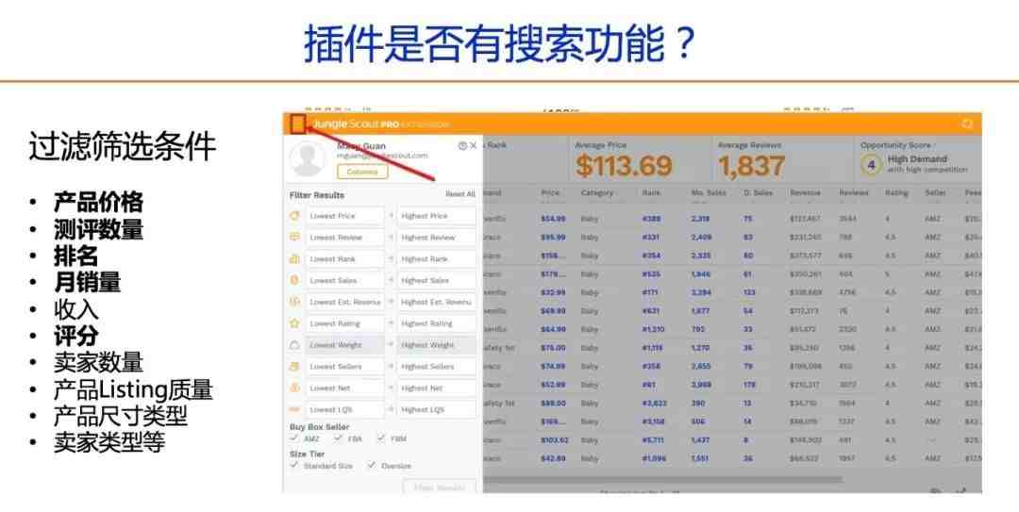Click the Lowest Price input field

(344, 216)
